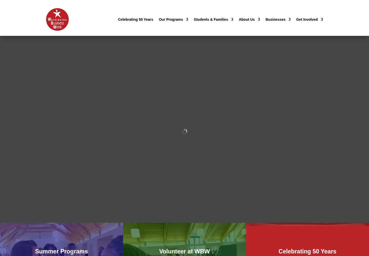
Task: Expand the About Us dropdown arrow
Action: click(259, 19)
